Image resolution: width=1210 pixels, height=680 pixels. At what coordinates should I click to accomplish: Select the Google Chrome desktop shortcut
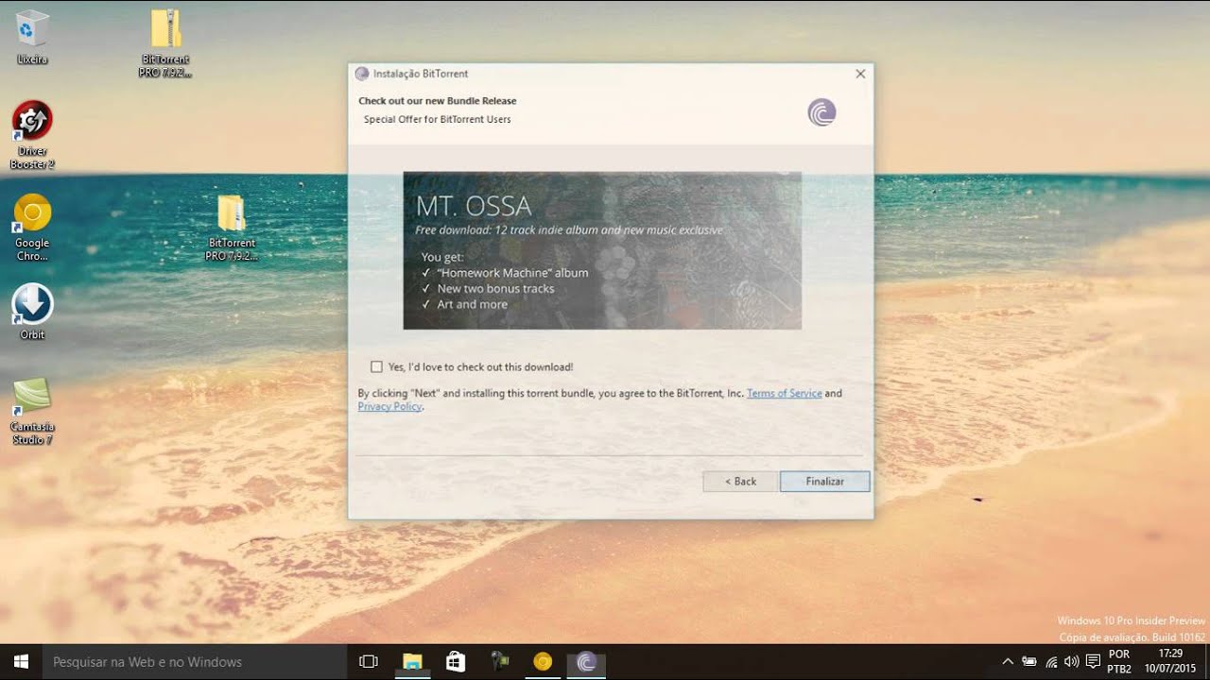pyautogui.click(x=32, y=228)
